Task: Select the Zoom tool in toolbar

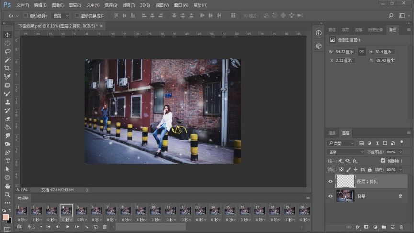Action: pos(7,194)
